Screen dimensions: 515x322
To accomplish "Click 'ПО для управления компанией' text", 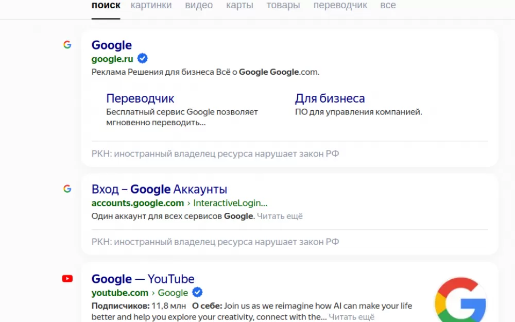I will (358, 112).
